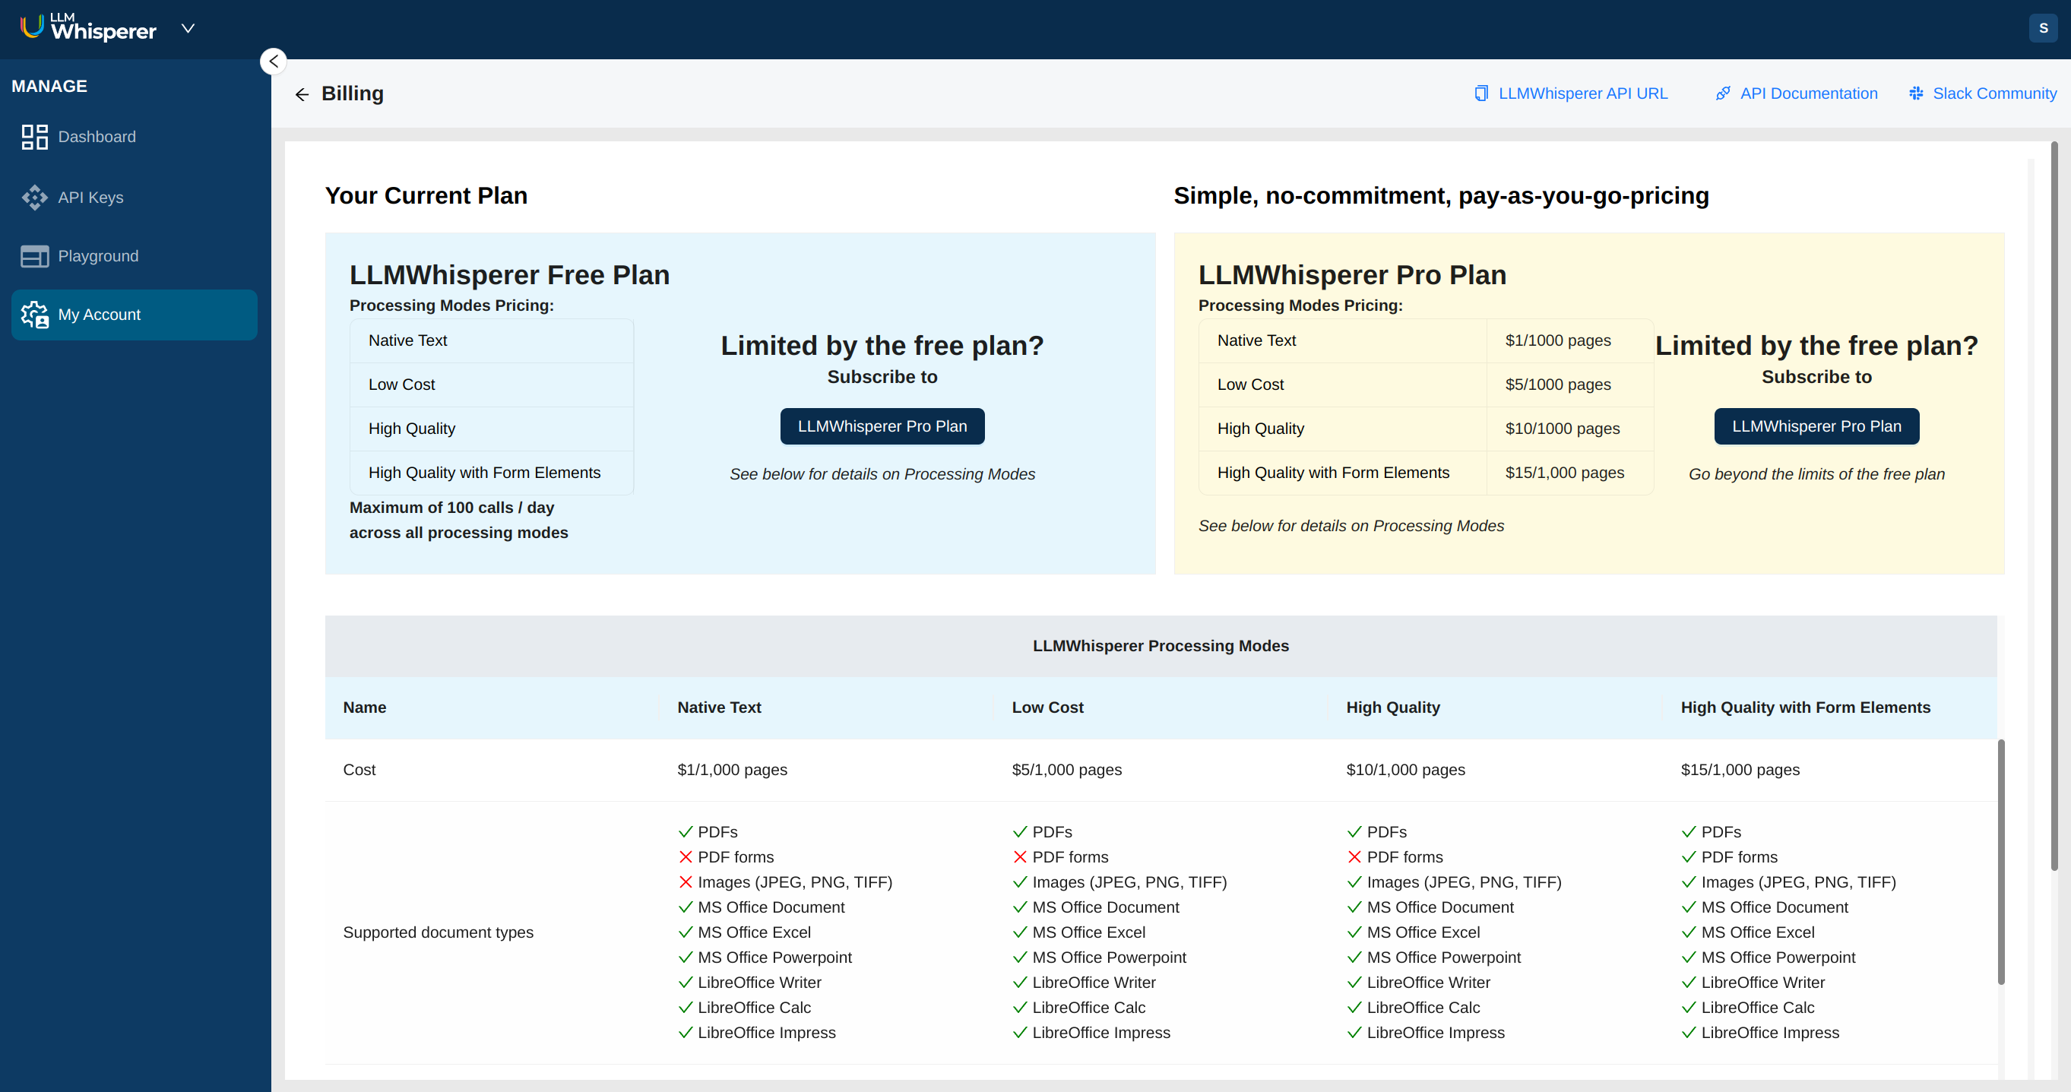Click check beside LibreOffice Impress in Form Elements column

(1688, 1033)
